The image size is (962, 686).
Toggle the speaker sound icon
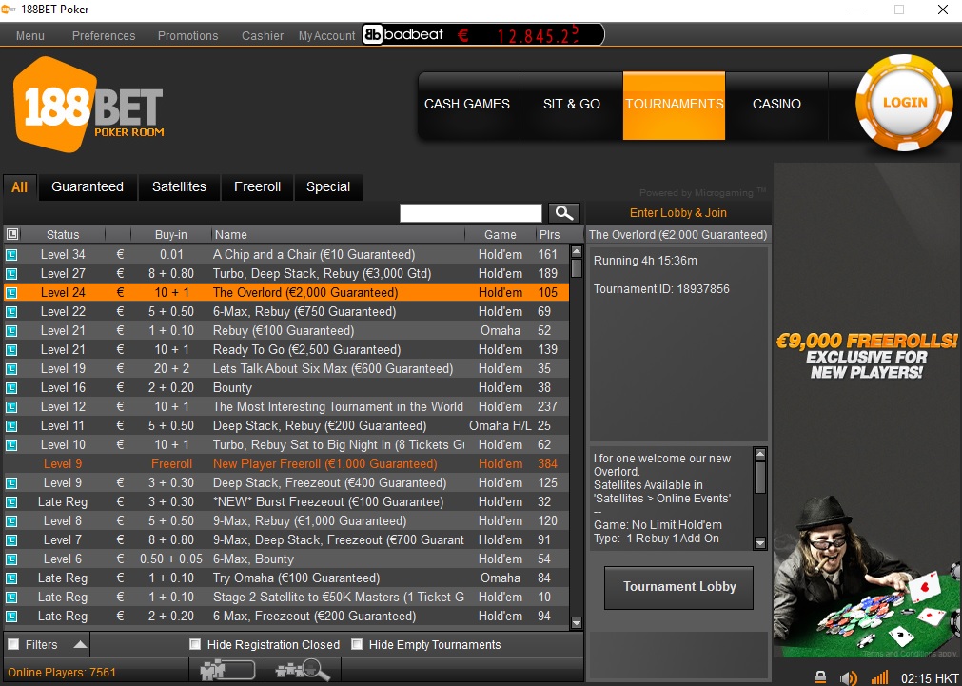pyautogui.click(x=849, y=677)
